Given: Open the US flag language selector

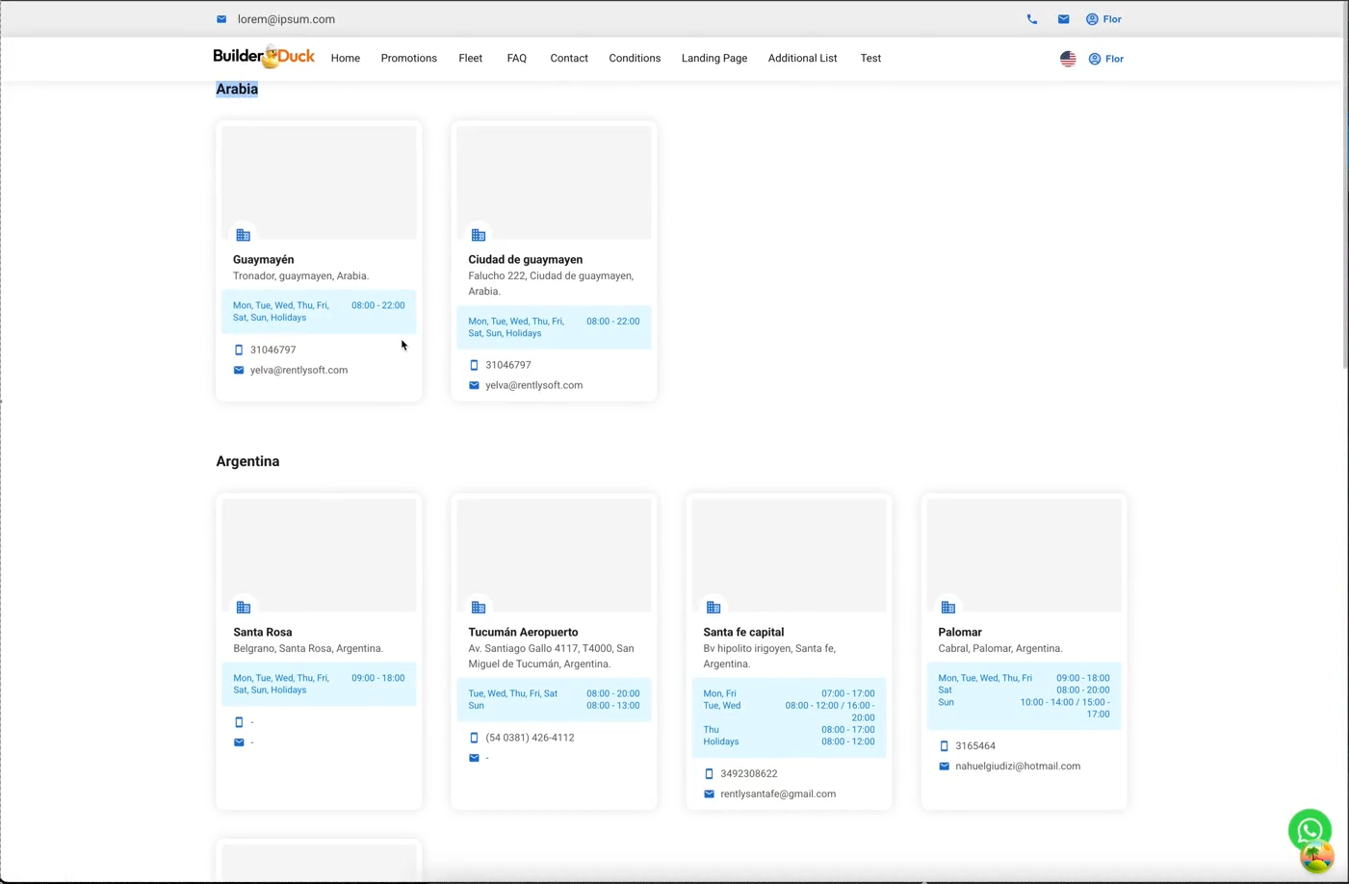Looking at the screenshot, I should tap(1068, 59).
